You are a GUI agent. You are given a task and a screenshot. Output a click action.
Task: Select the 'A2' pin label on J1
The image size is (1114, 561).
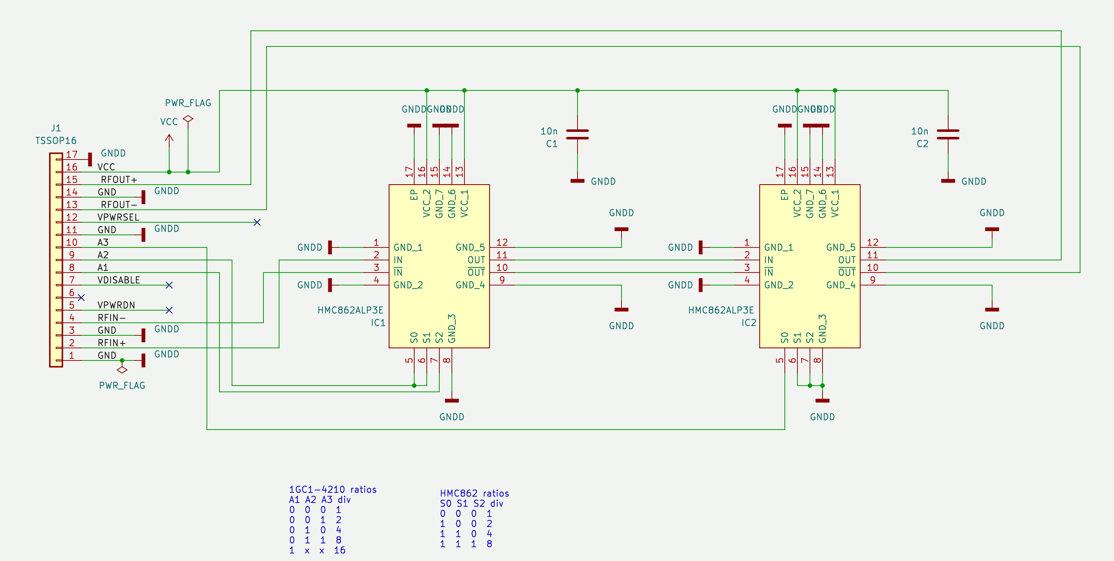click(103, 255)
